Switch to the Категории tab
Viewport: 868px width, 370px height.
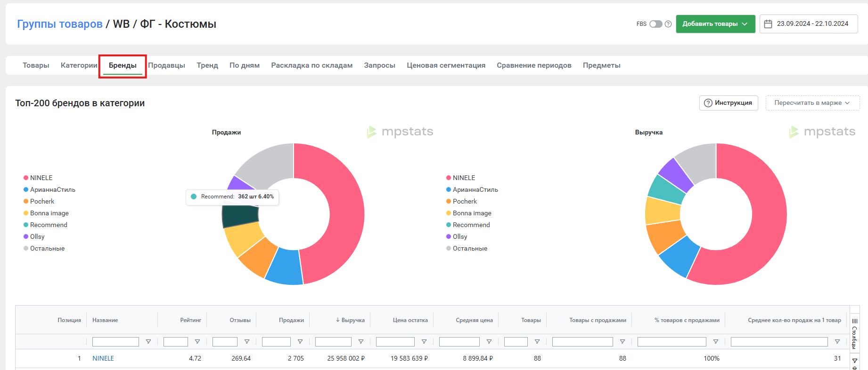(x=79, y=65)
